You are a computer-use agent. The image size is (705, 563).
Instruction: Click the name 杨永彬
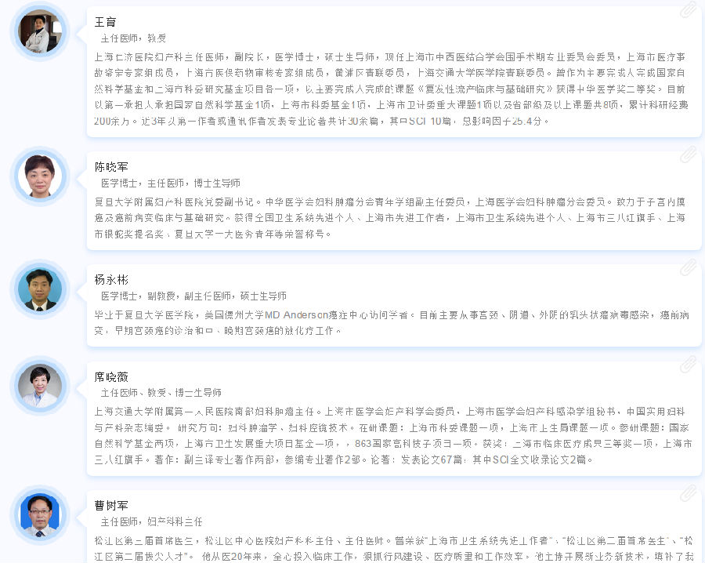tap(111, 280)
